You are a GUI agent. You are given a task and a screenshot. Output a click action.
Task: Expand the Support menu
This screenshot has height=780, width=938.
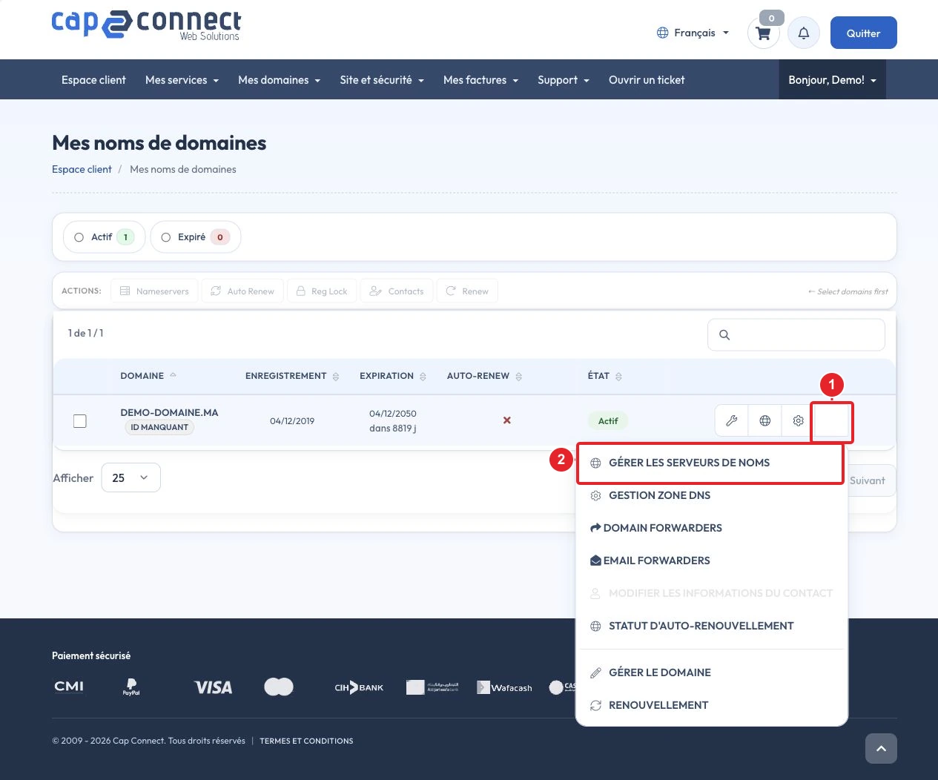tap(564, 80)
